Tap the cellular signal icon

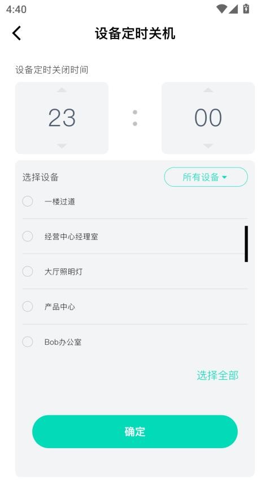[233, 9]
